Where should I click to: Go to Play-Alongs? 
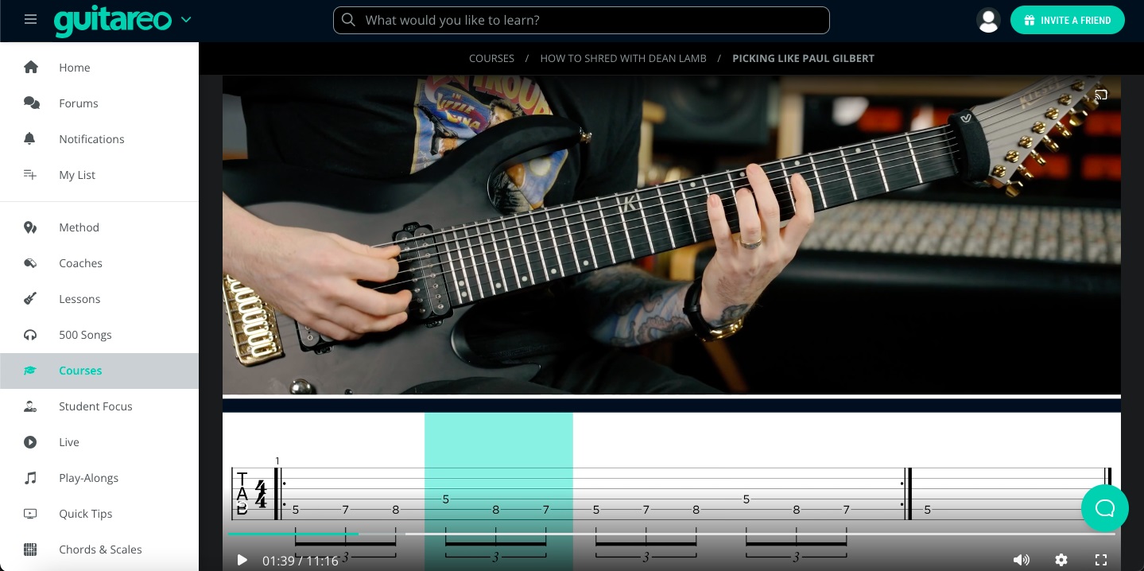pyautogui.click(x=88, y=478)
